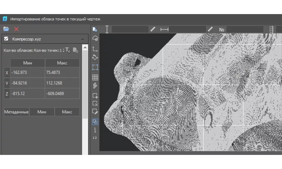
Task: Click the open folder icon
Action: tap(6, 29)
